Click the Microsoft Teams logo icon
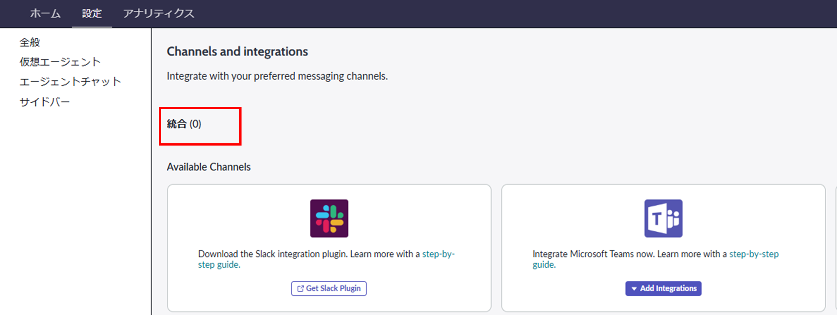837x315 pixels. click(x=663, y=219)
